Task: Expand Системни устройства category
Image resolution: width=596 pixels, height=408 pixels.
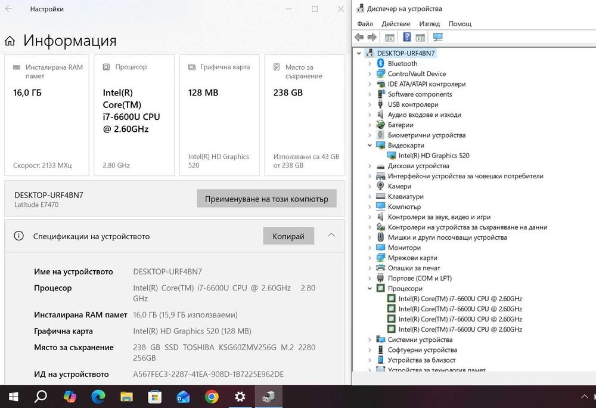Action: [x=370, y=339]
